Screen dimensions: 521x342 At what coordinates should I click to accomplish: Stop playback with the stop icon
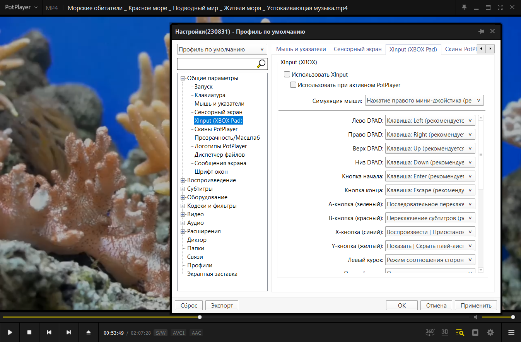point(29,332)
